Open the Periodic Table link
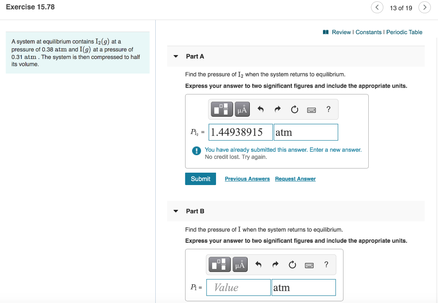Viewport: 438px width, 303px height. (404, 32)
